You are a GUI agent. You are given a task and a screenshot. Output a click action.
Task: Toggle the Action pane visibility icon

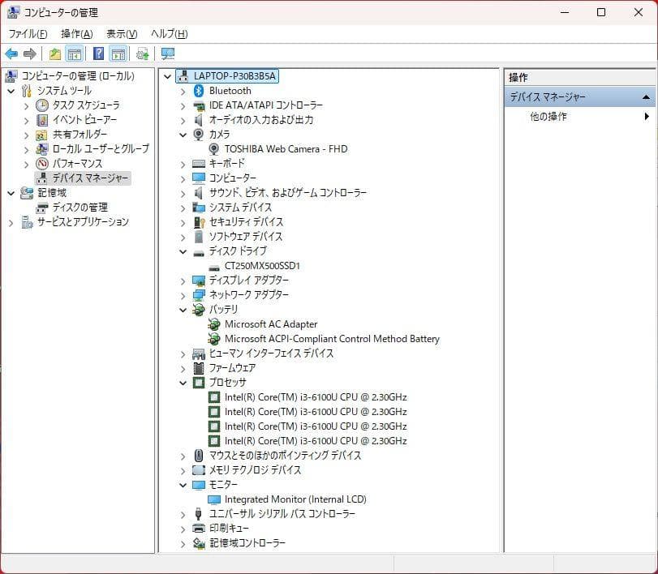coord(117,54)
